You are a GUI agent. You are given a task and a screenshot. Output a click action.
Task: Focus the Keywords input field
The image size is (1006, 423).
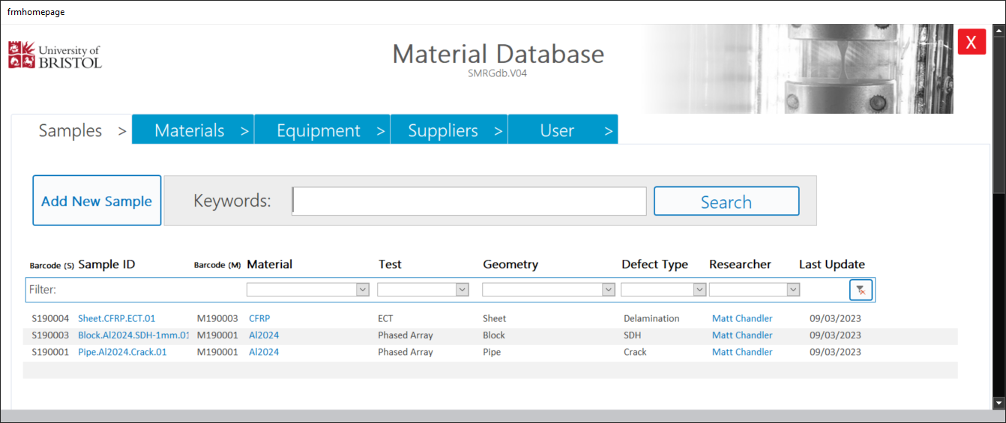469,201
